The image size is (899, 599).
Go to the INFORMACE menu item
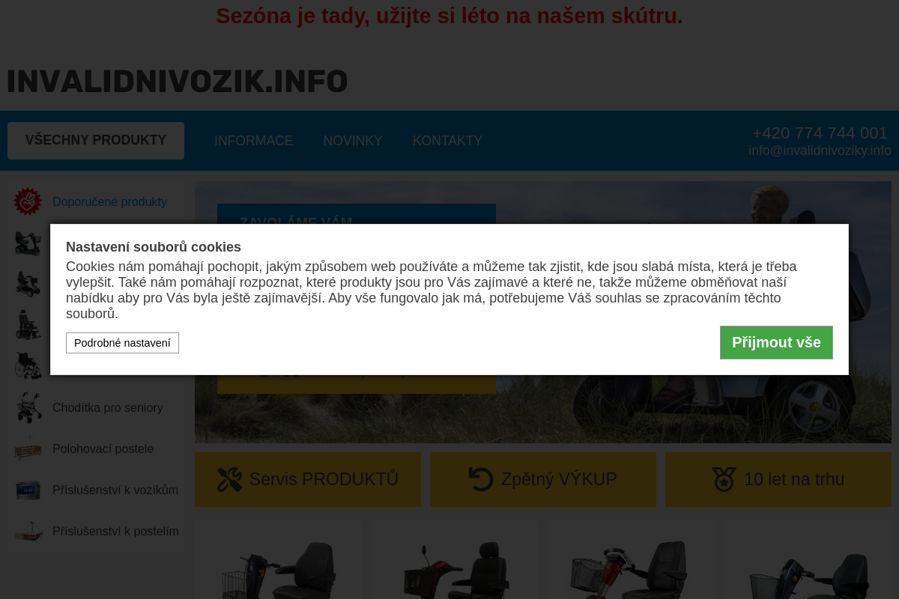pos(254,141)
